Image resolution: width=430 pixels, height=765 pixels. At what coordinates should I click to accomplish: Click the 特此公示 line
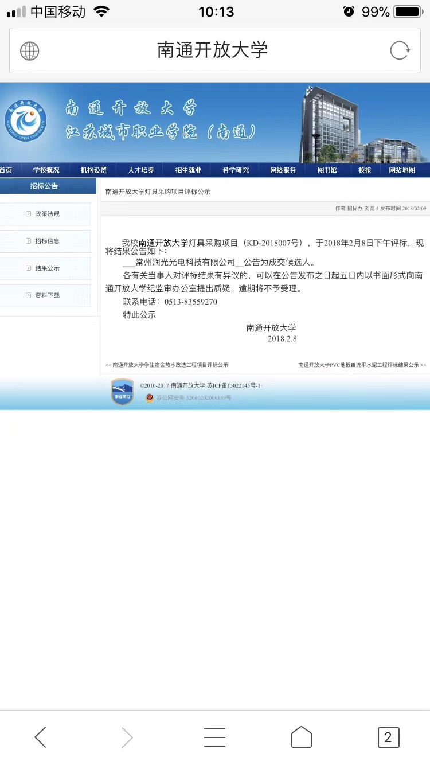point(139,315)
